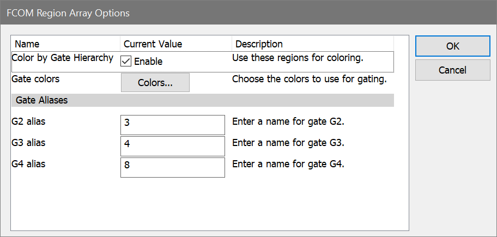Toggle the Enable checkbox for Color by Gate Hierarchy
The image size is (497, 237).
tap(126, 61)
